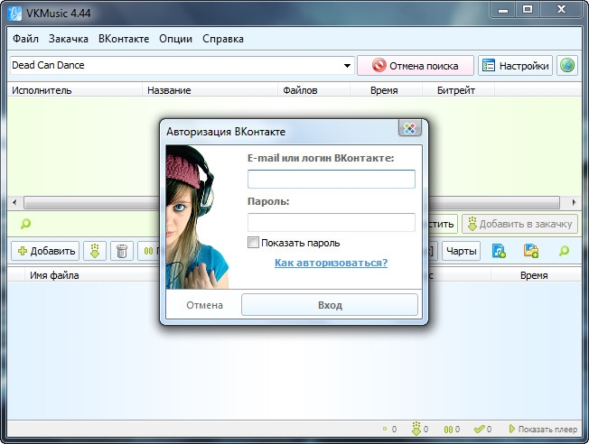Click the VKMusic app icon in title bar

(14, 14)
